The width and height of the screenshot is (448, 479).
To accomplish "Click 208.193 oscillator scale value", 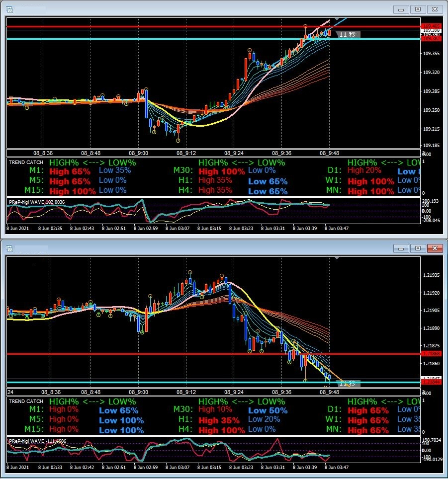I will 430,201.
